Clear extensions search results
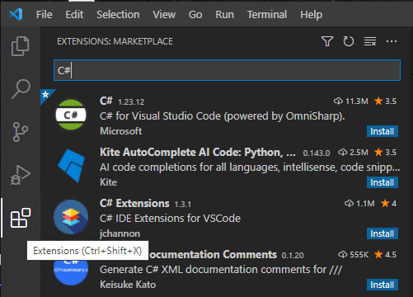413x297 pixels. pyautogui.click(x=370, y=41)
